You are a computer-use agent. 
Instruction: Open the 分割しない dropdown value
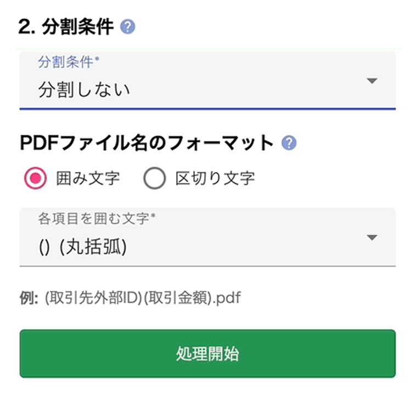point(84,90)
